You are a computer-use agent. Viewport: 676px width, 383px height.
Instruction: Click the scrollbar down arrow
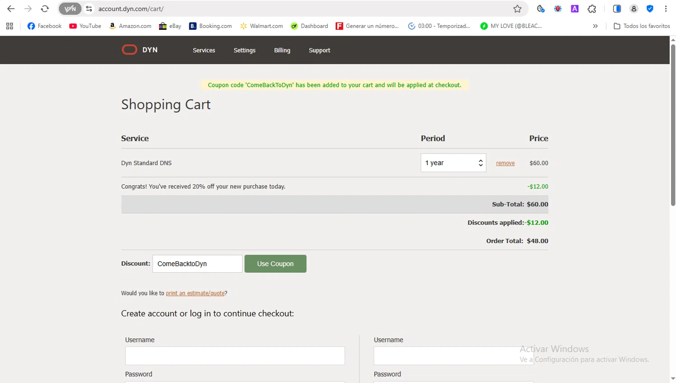point(673,379)
